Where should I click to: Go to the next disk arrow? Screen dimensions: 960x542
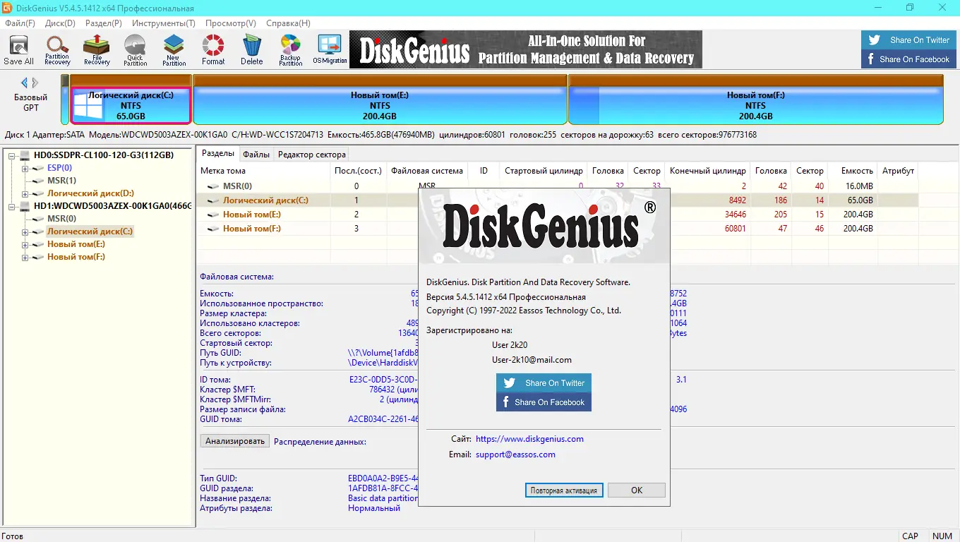pyautogui.click(x=35, y=83)
